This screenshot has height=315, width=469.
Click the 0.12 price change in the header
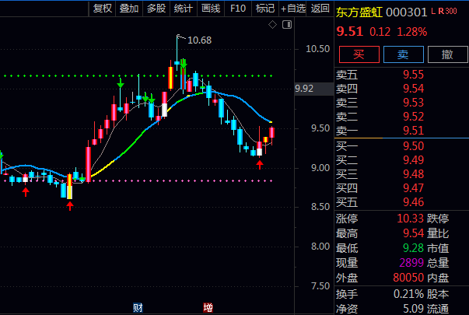(x=380, y=32)
